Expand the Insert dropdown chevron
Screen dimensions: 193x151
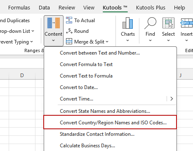tap(186, 40)
